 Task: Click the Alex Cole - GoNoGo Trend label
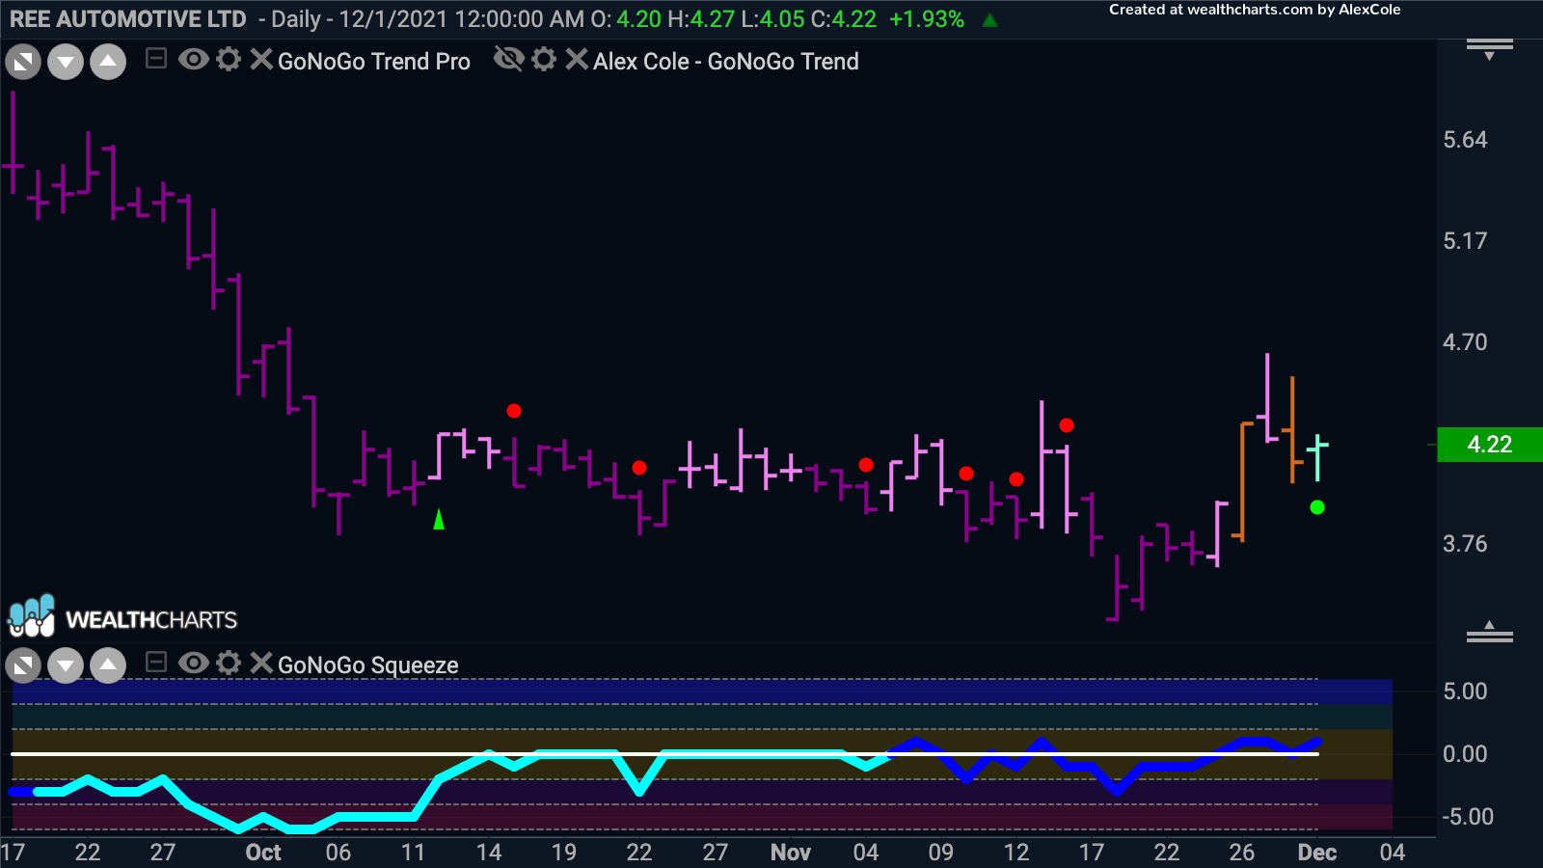point(726,62)
